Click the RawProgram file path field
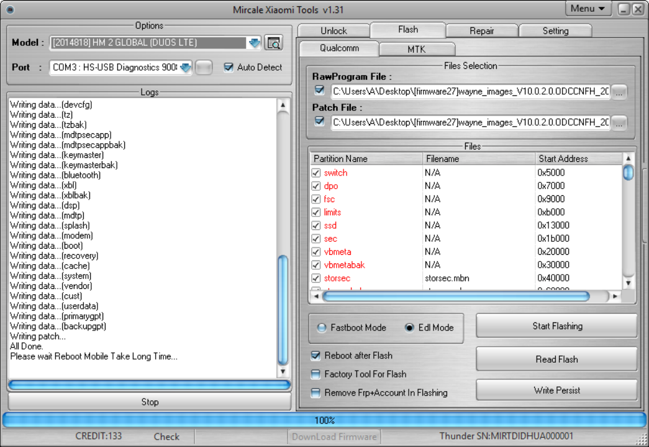The image size is (649, 447). [471, 92]
